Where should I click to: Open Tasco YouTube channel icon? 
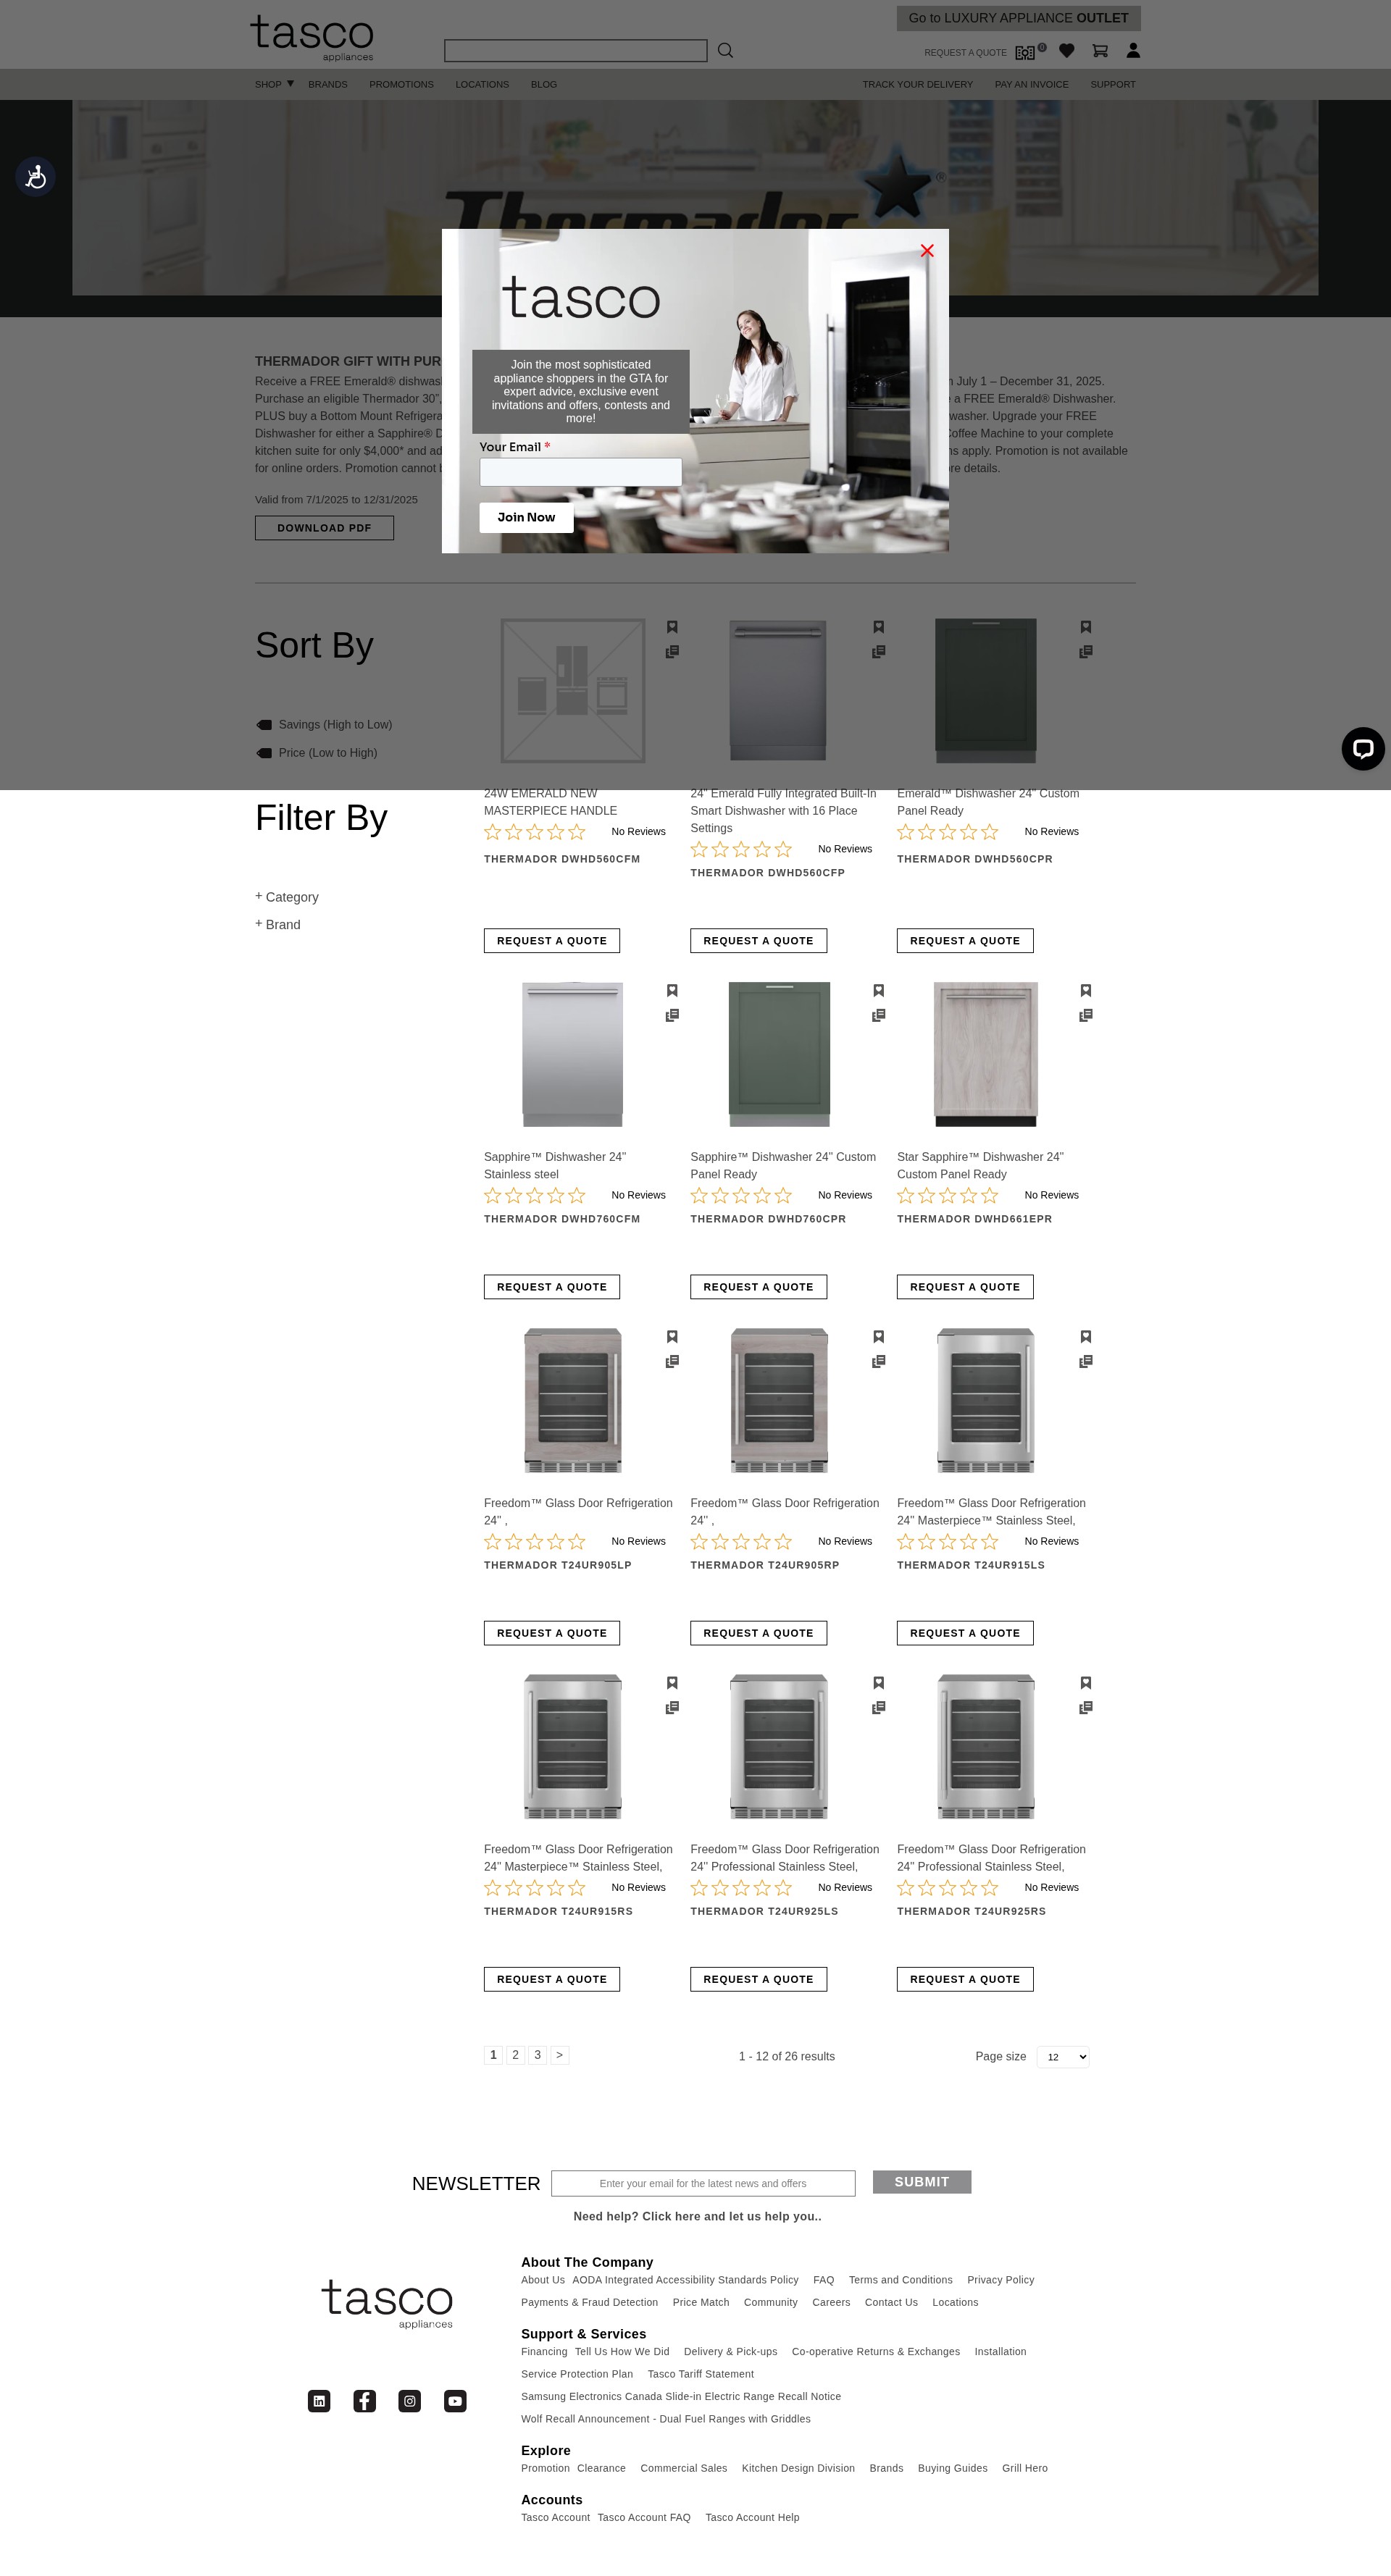pyautogui.click(x=455, y=2401)
